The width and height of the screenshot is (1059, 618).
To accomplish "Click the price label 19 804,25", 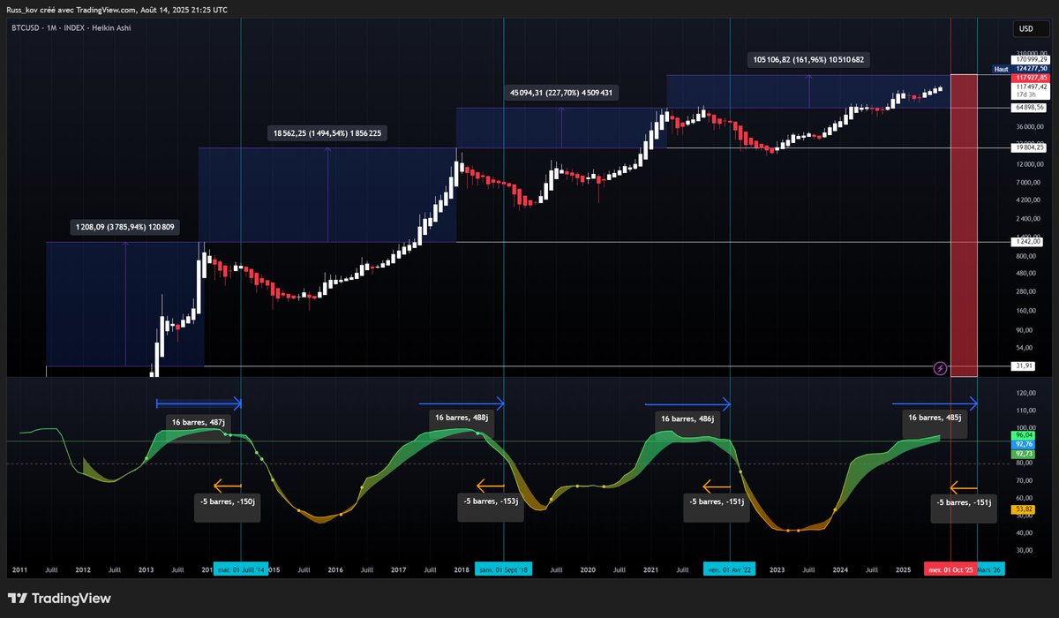I will coord(1030,147).
